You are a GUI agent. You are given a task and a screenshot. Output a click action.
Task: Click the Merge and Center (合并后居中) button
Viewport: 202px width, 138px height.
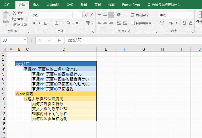(x=141, y=23)
